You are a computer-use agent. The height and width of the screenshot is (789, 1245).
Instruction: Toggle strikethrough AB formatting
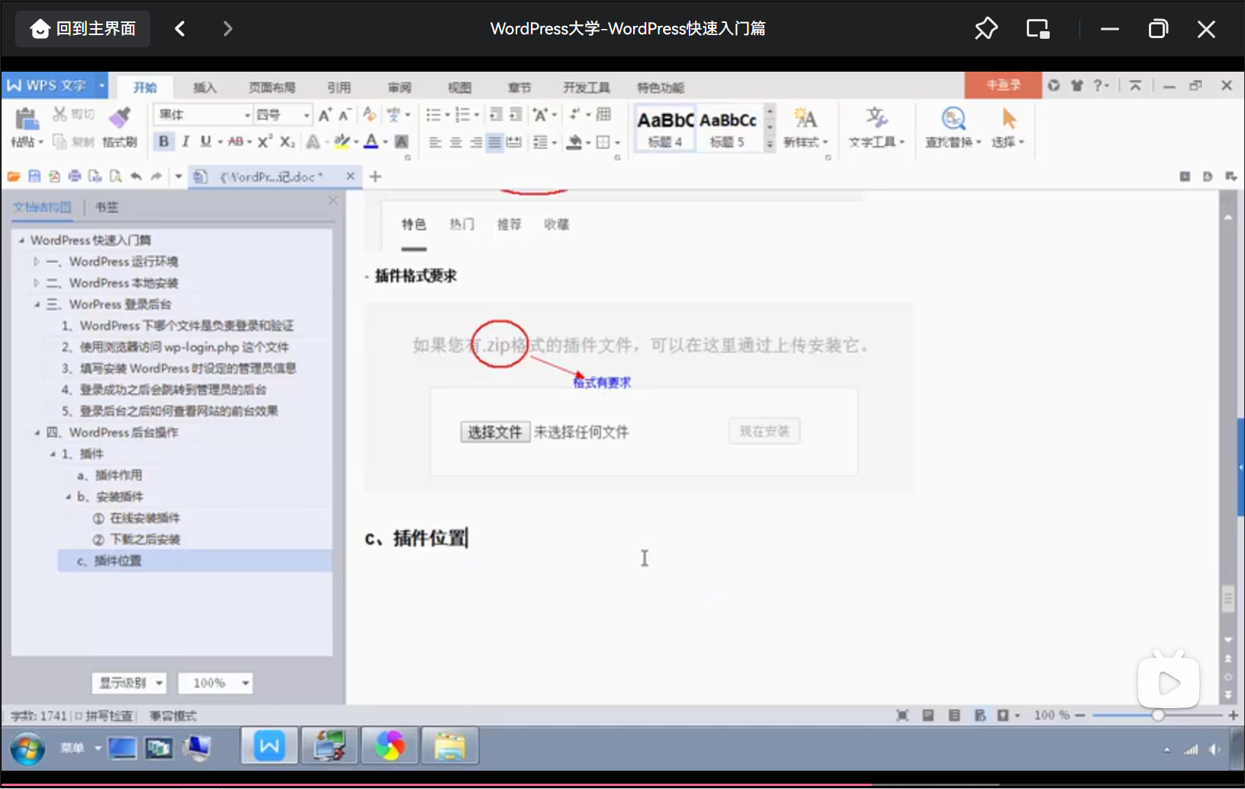[236, 142]
